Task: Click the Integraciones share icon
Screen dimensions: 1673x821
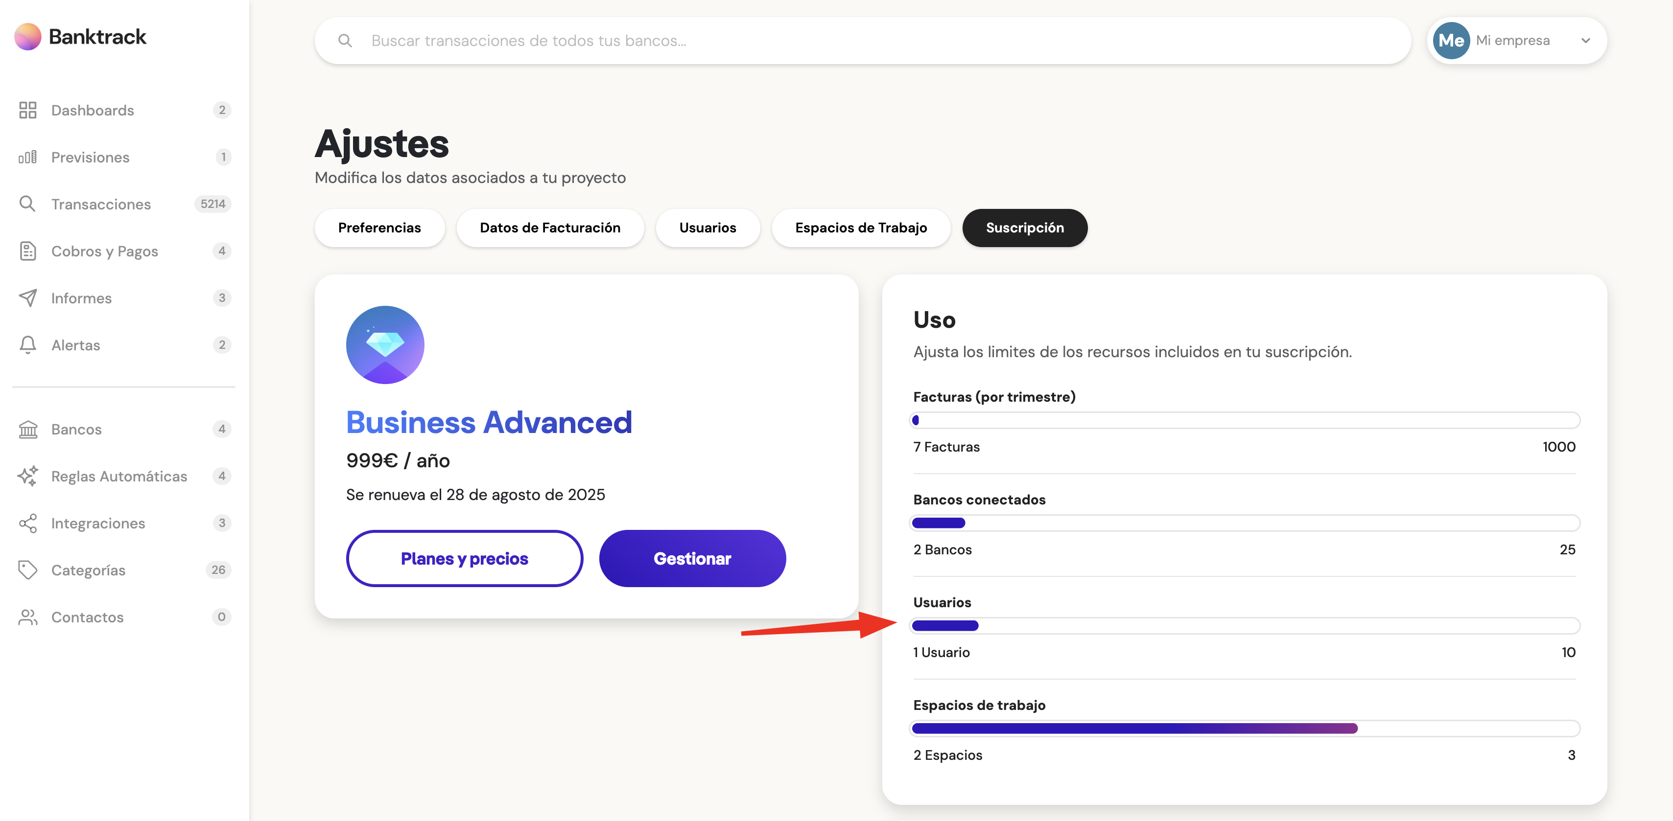Action: click(x=27, y=523)
